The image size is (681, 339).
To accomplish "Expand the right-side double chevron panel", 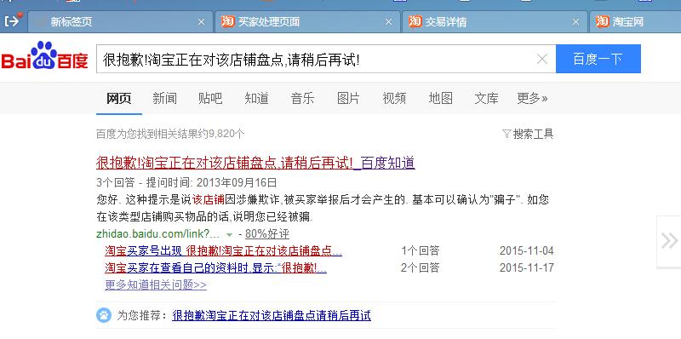I will point(669,241).
